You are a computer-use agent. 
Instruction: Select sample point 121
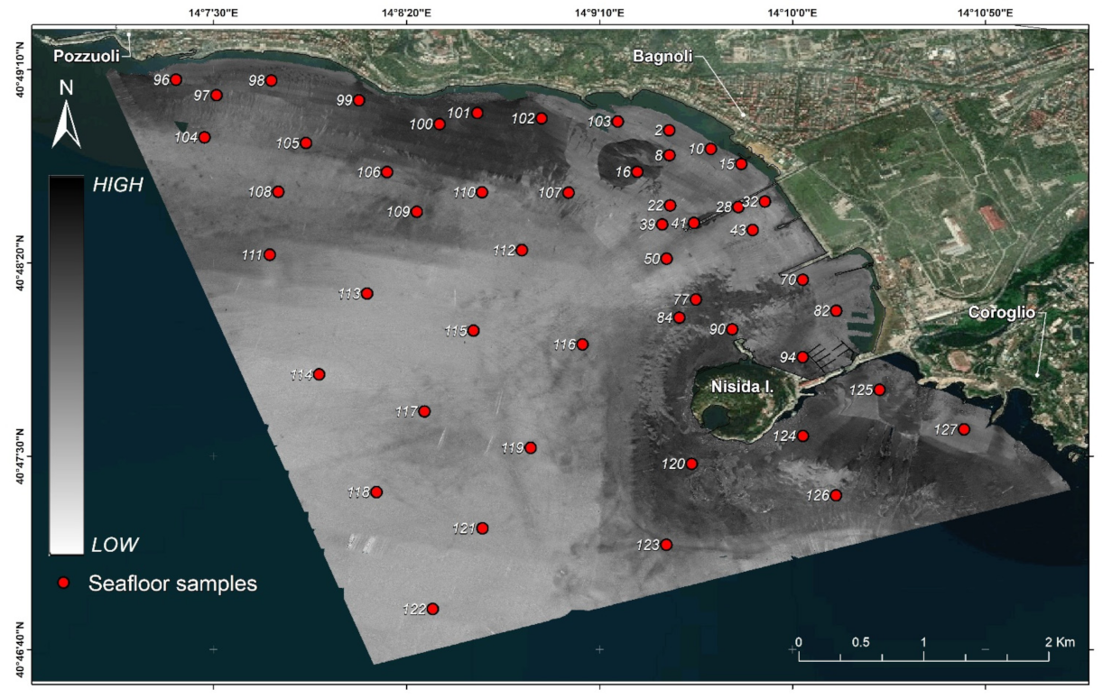[482, 528]
